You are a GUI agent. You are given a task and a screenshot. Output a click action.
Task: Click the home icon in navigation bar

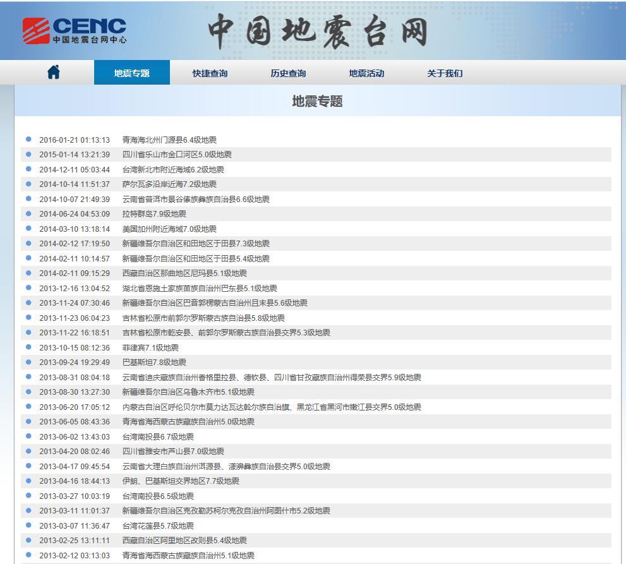pyautogui.click(x=54, y=73)
